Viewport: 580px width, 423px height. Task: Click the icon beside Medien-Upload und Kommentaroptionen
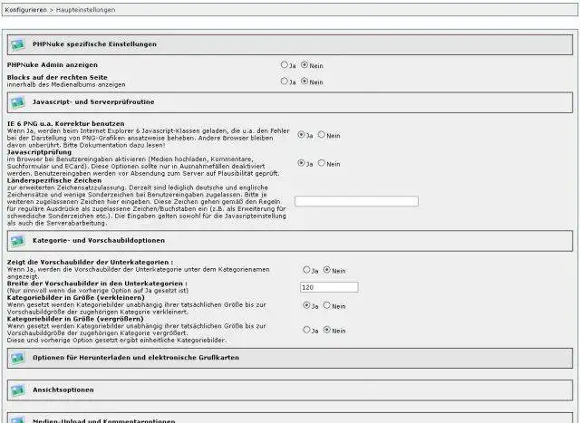click(18, 419)
